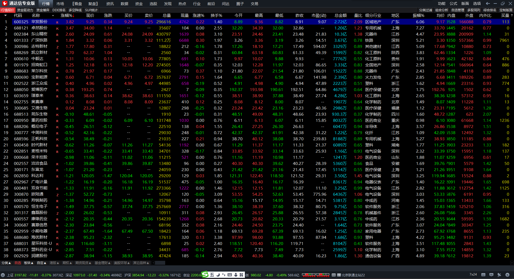514x279 pixels.
Task: Expand the 其它品种 bottom category tab
Action: (141, 263)
